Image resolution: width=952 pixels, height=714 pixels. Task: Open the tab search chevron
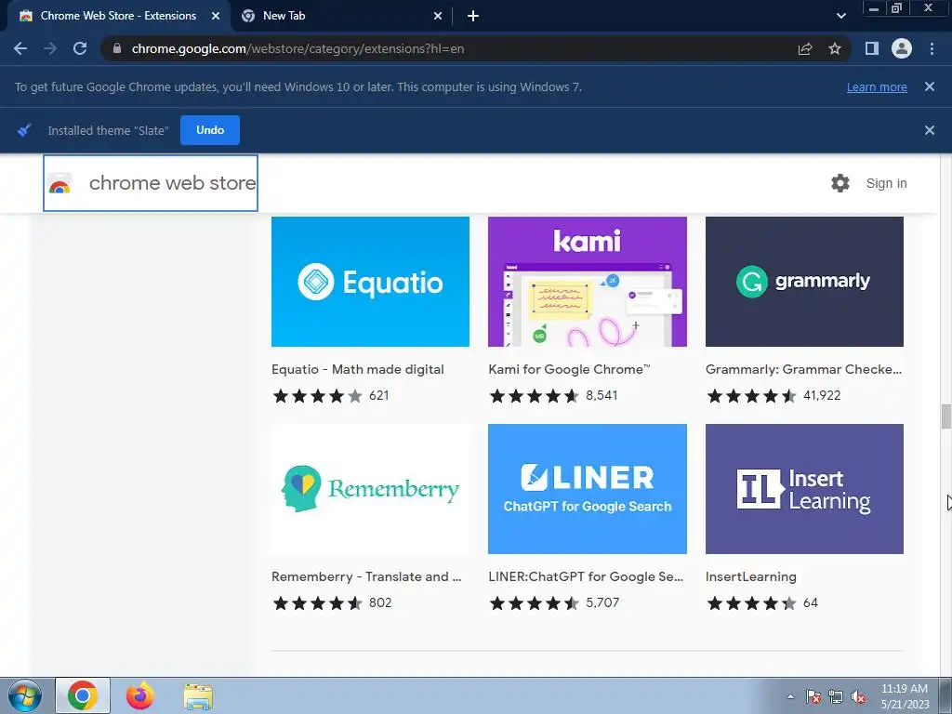point(840,16)
